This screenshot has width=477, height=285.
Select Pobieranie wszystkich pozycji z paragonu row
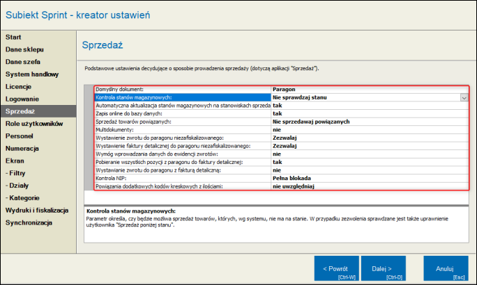pos(183,162)
